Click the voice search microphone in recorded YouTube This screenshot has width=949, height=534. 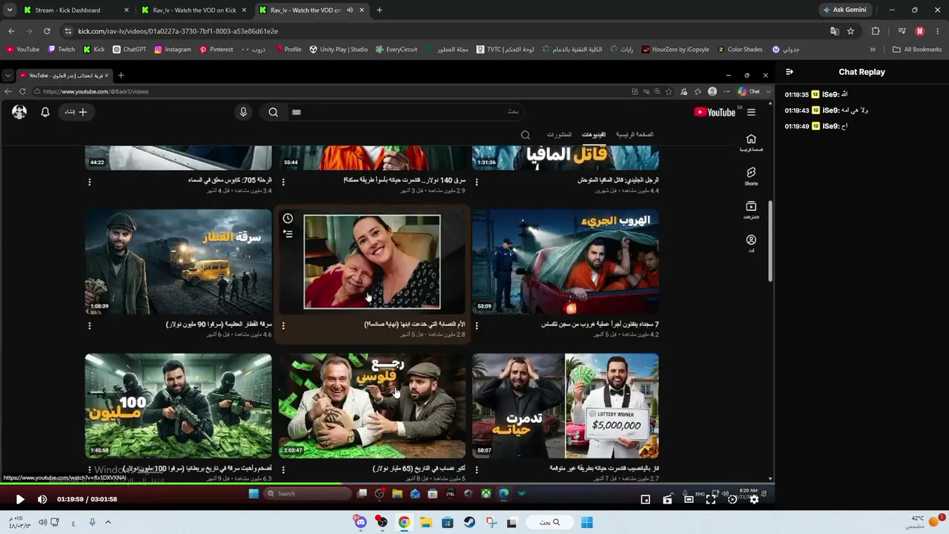pos(243,112)
